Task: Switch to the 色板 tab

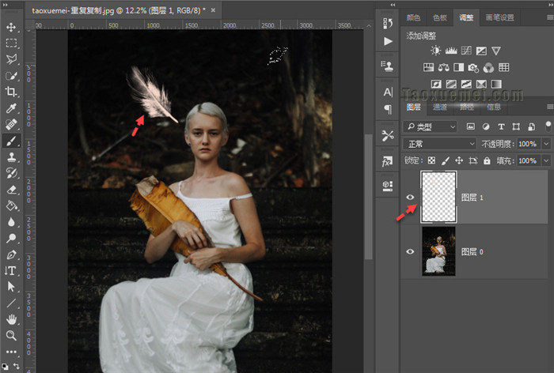Action: [440, 17]
